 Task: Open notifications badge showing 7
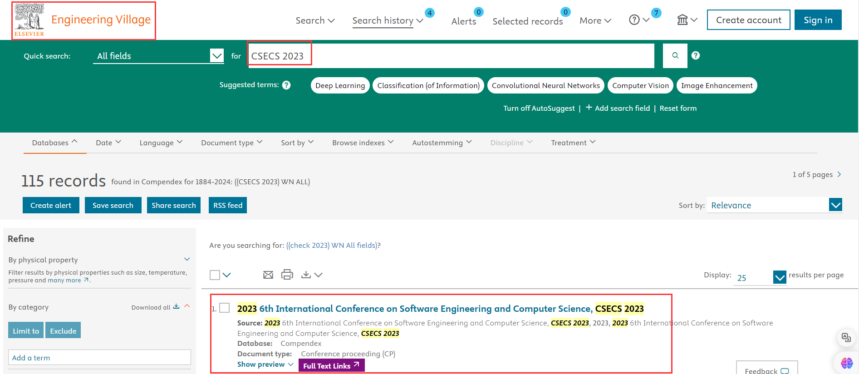[x=656, y=13]
